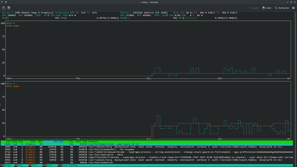This screenshot has width=297, height=167.
Task: Select the ksmserver process row
Action: [147, 163]
